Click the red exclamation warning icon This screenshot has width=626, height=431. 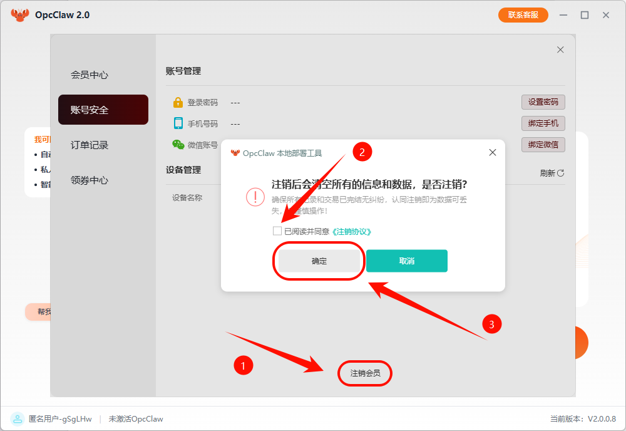pyautogui.click(x=255, y=197)
